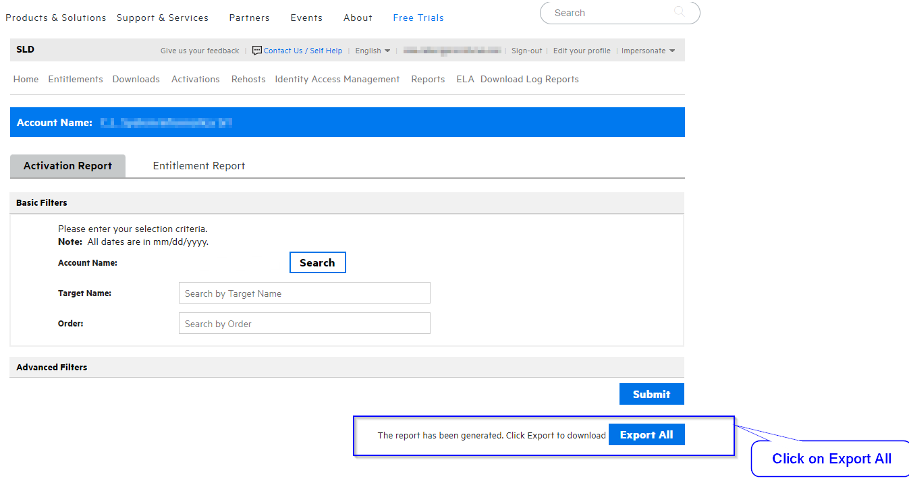The image size is (909, 485).
Task: Open the Download Log Reports page
Action: (x=529, y=79)
